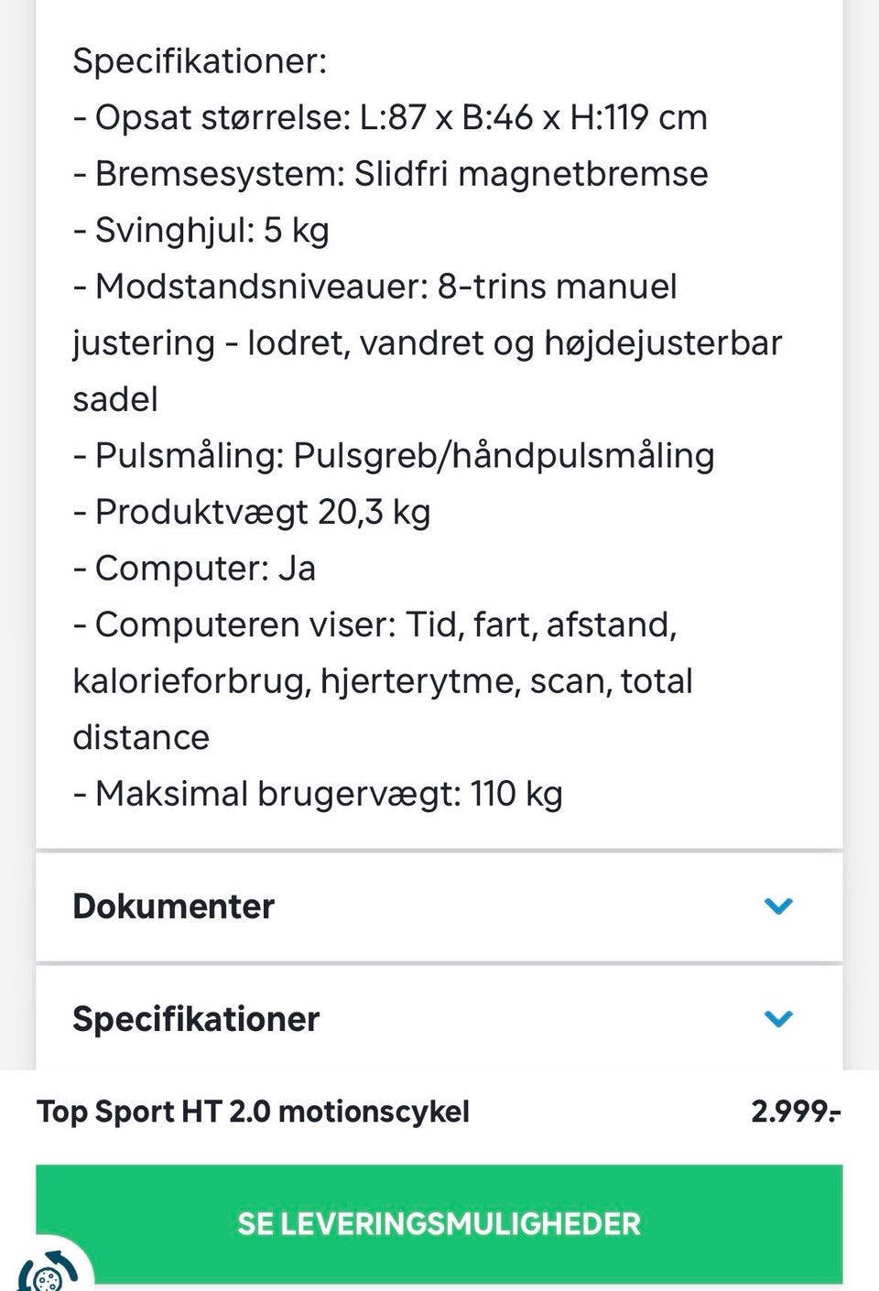
Task: Tap the Pulsmåling håndpulsmåling line
Action: [394, 455]
